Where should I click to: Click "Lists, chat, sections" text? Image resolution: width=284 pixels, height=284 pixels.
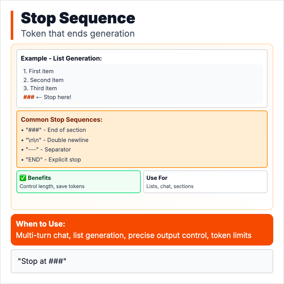click(170, 186)
